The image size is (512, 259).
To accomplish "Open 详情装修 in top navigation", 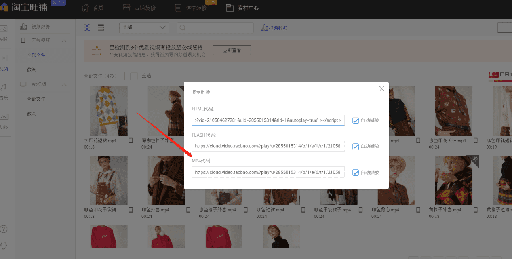I will (x=191, y=8).
